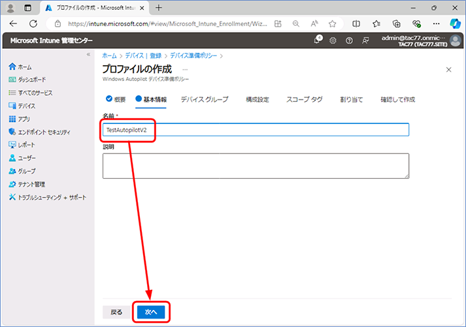Image resolution: width=466 pixels, height=327 pixels.
Task: Open グループ in the sidebar
Action: (x=22, y=171)
